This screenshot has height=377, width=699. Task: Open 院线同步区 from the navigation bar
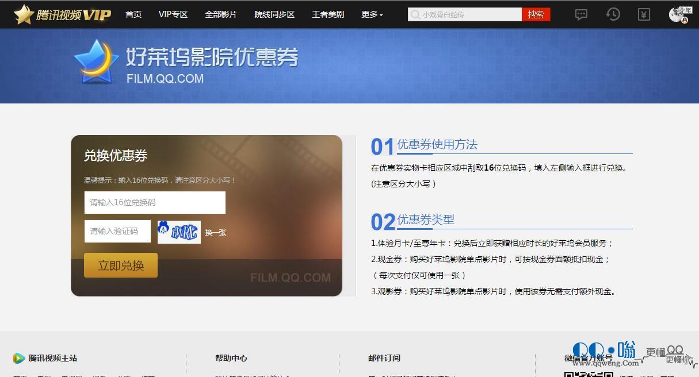pyautogui.click(x=274, y=14)
